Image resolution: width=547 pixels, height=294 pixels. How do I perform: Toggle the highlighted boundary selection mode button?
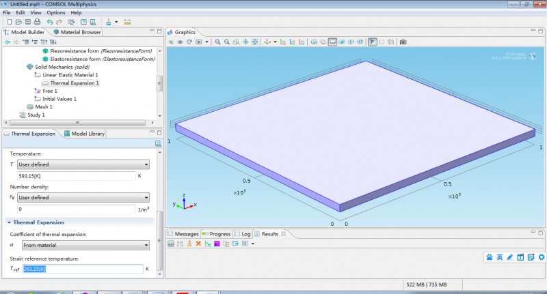coord(332,42)
